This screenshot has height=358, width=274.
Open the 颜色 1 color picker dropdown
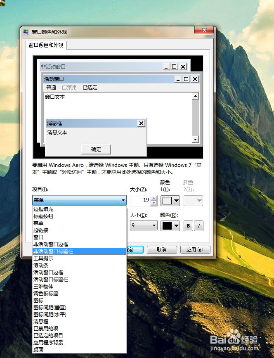[170, 201]
